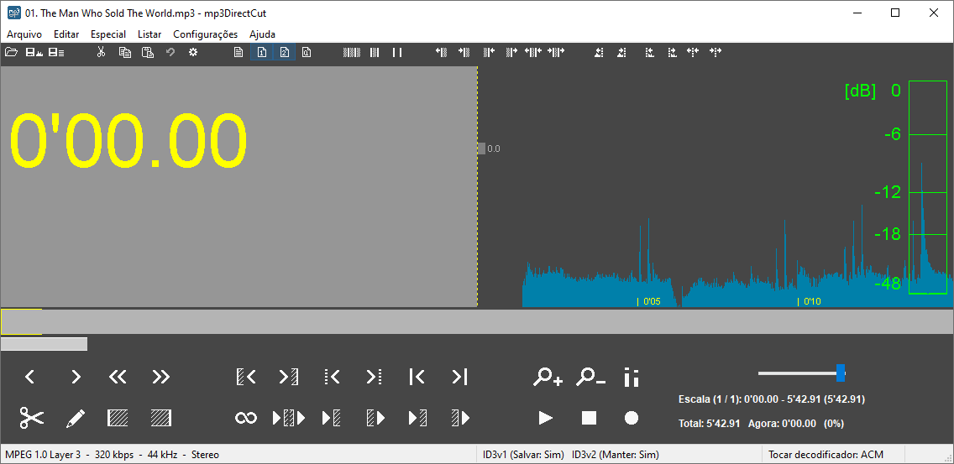Play around selection icon with two arrows
Screen dimensions: 954x464
[289, 418]
